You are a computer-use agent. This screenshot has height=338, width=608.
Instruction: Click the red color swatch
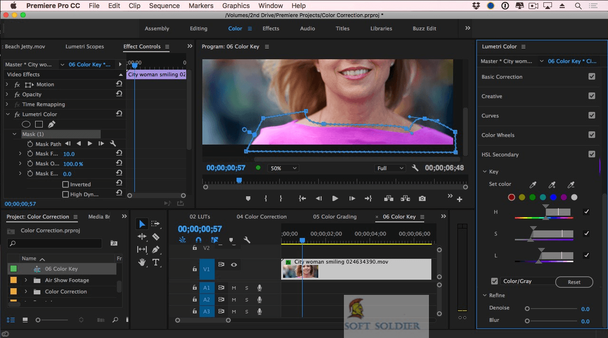512,197
